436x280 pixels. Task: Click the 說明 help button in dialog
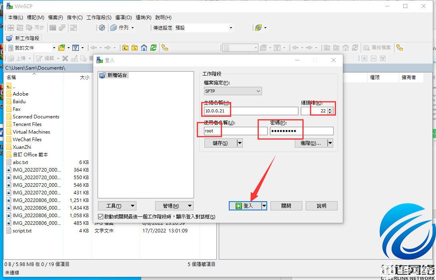pyautogui.click(x=322, y=206)
